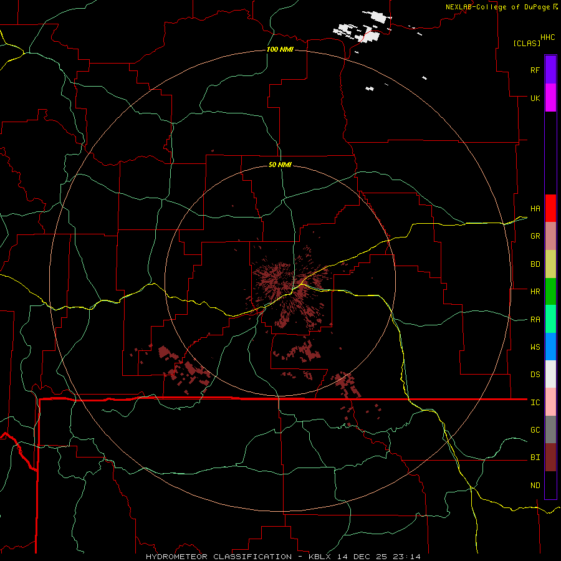
Task: Click the 'HHC' product label
Action: click(548, 37)
